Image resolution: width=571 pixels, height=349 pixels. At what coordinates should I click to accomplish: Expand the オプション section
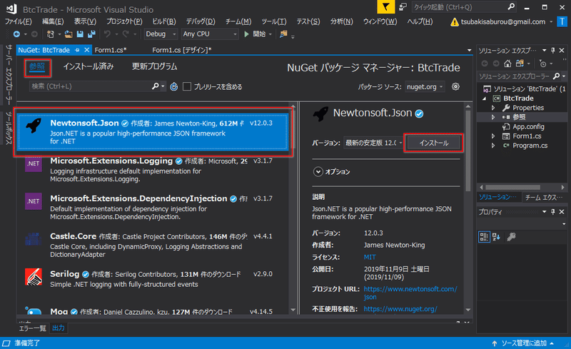[x=318, y=171]
